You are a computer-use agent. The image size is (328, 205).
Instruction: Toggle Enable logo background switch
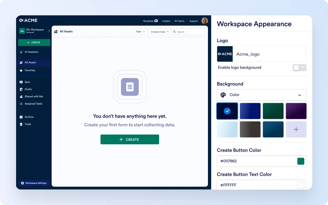299,68
